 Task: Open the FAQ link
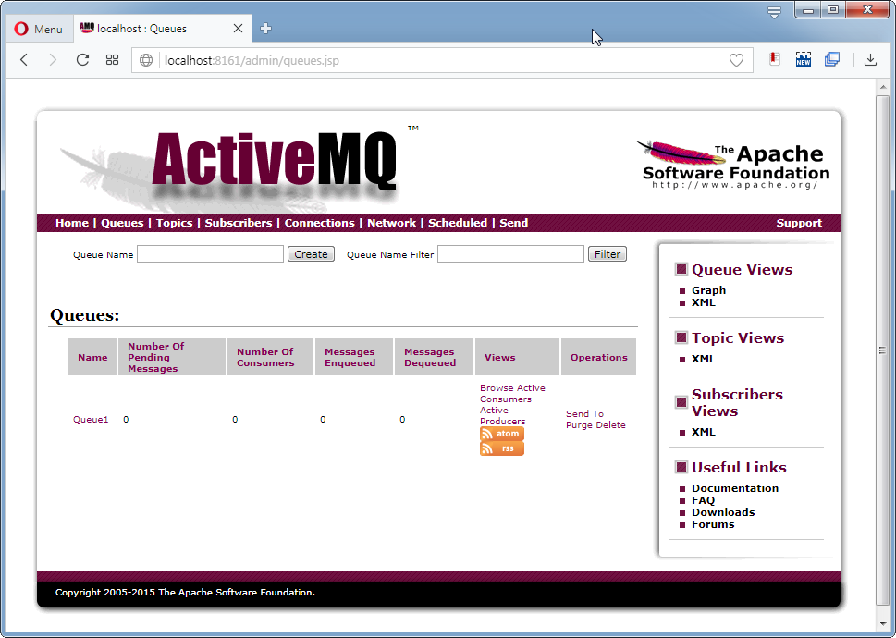tap(703, 500)
